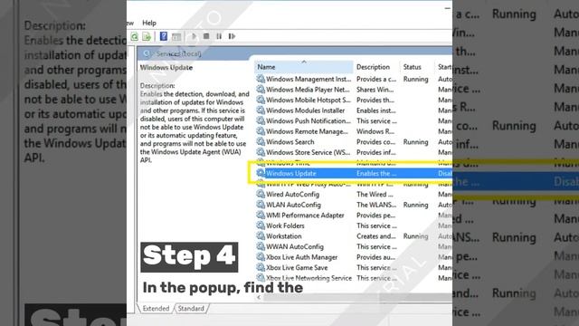579x326 pixels.
Task: Click the Windows Update title in the description pane
Action: [x=166, y=67]
